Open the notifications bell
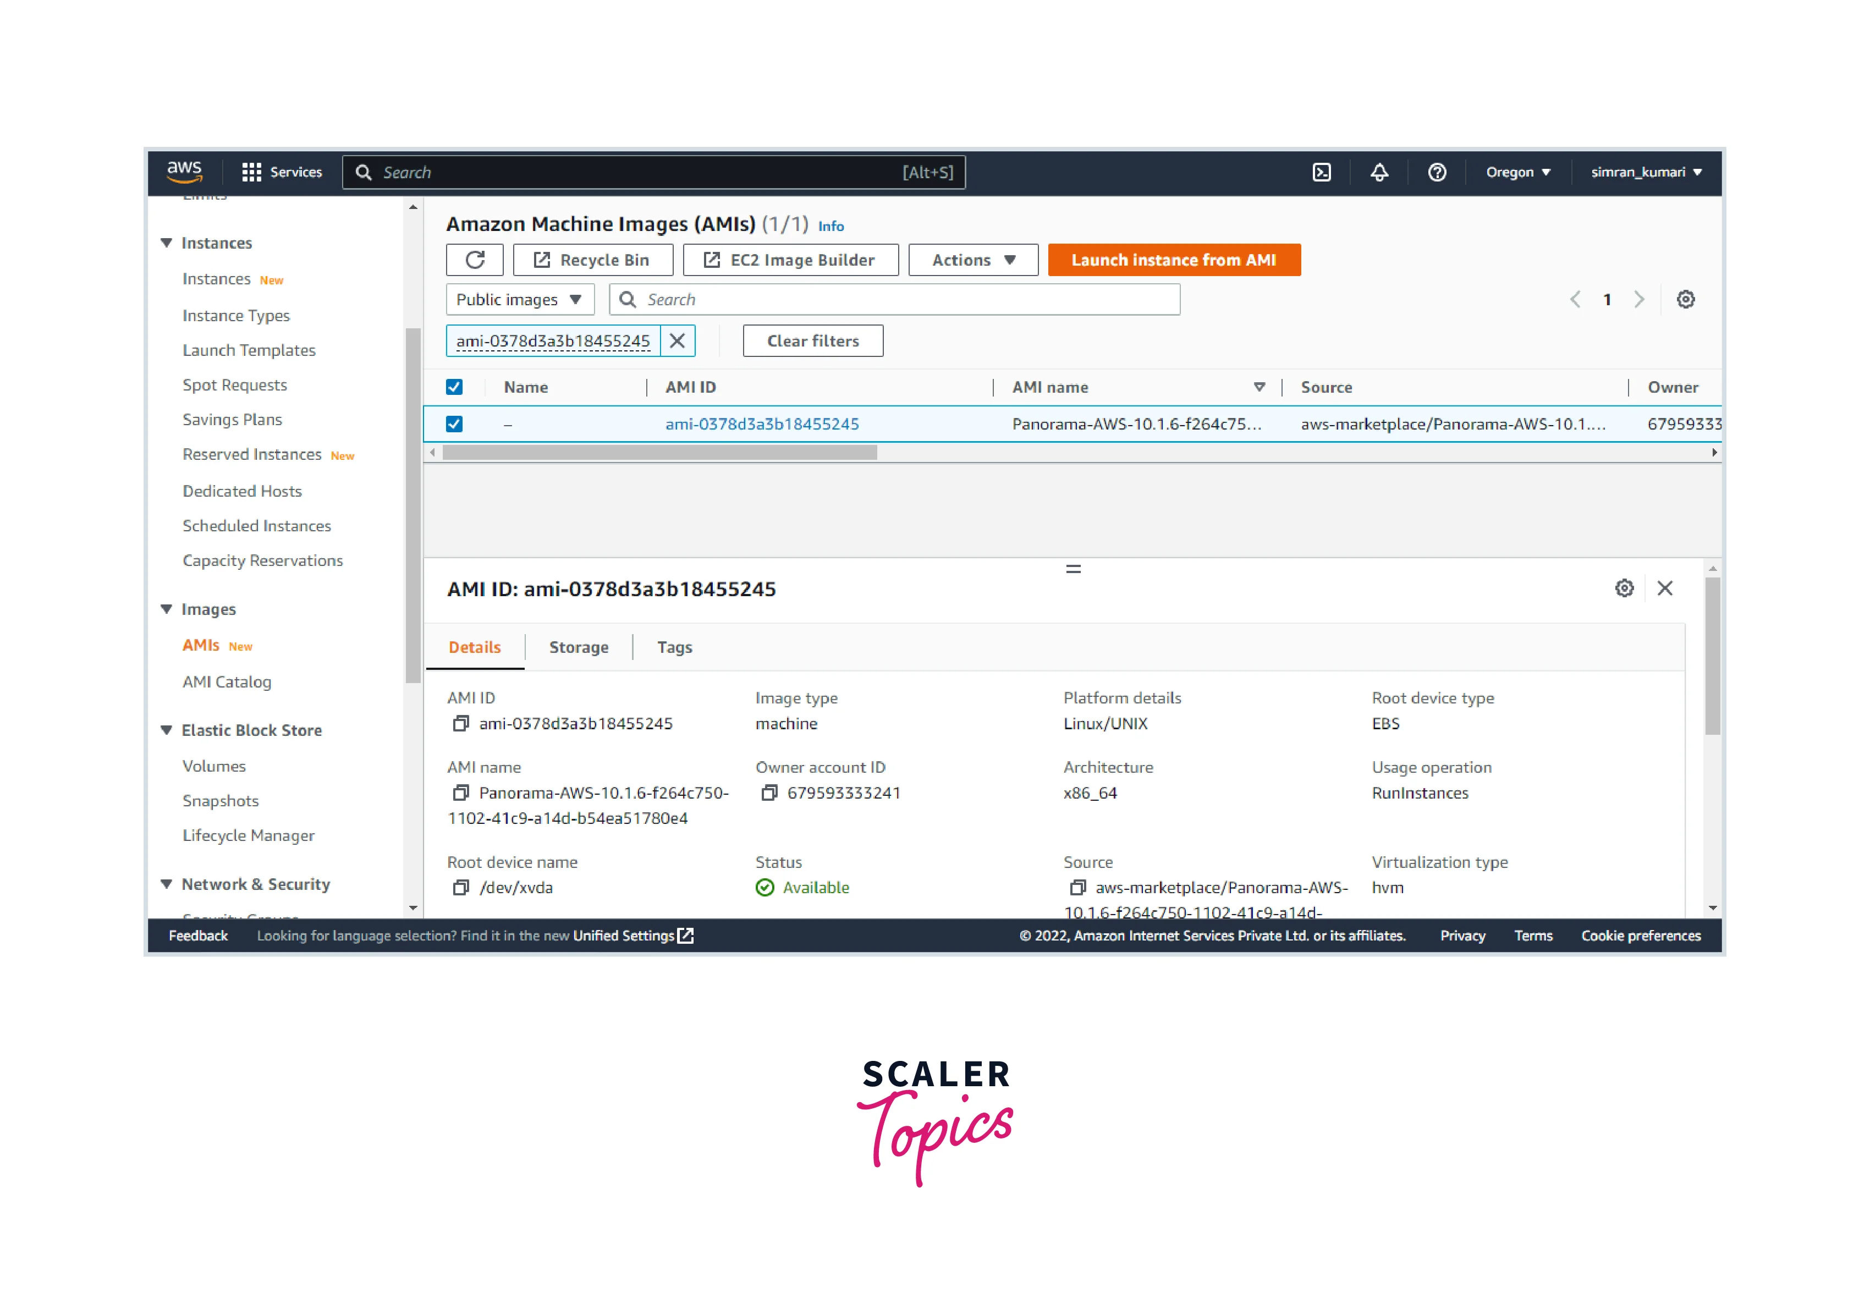This screenshot has height=1293, width=1870. [x=1379, y=172]
